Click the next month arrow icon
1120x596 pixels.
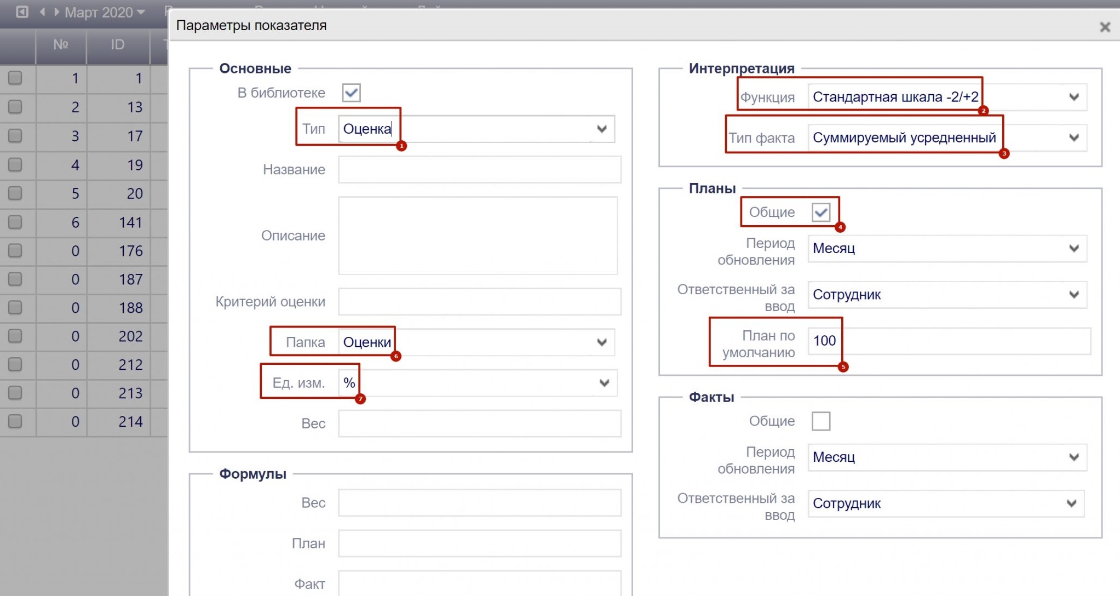pyautogui.click(x=56, y=12)
